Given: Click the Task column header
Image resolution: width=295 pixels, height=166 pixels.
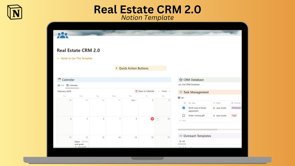Looking at the screenshot, I should tap(192, 103).
